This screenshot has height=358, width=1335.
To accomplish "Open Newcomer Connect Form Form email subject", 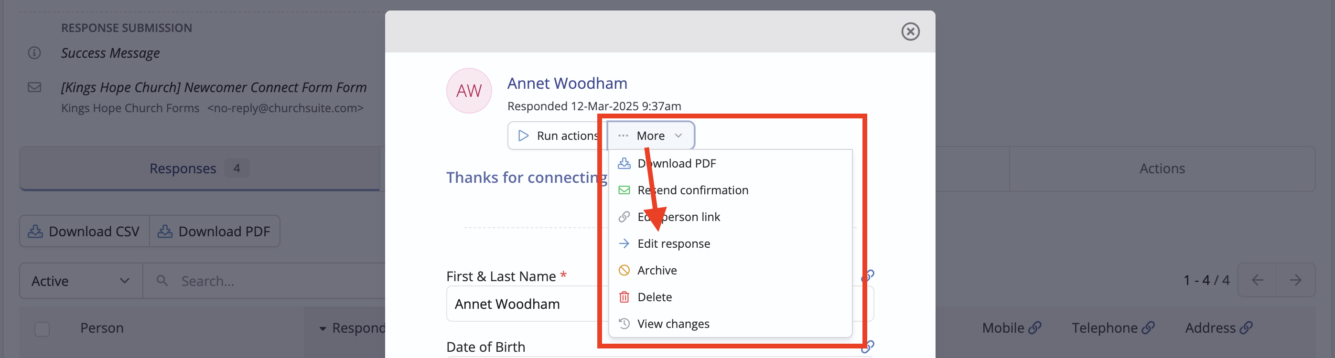I will click(x=214, y=87).
